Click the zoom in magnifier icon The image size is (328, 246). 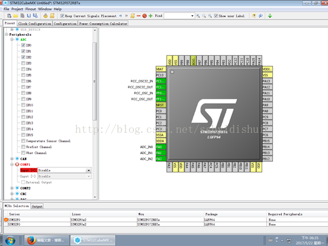pyautogui.click(x=198, y=16)
